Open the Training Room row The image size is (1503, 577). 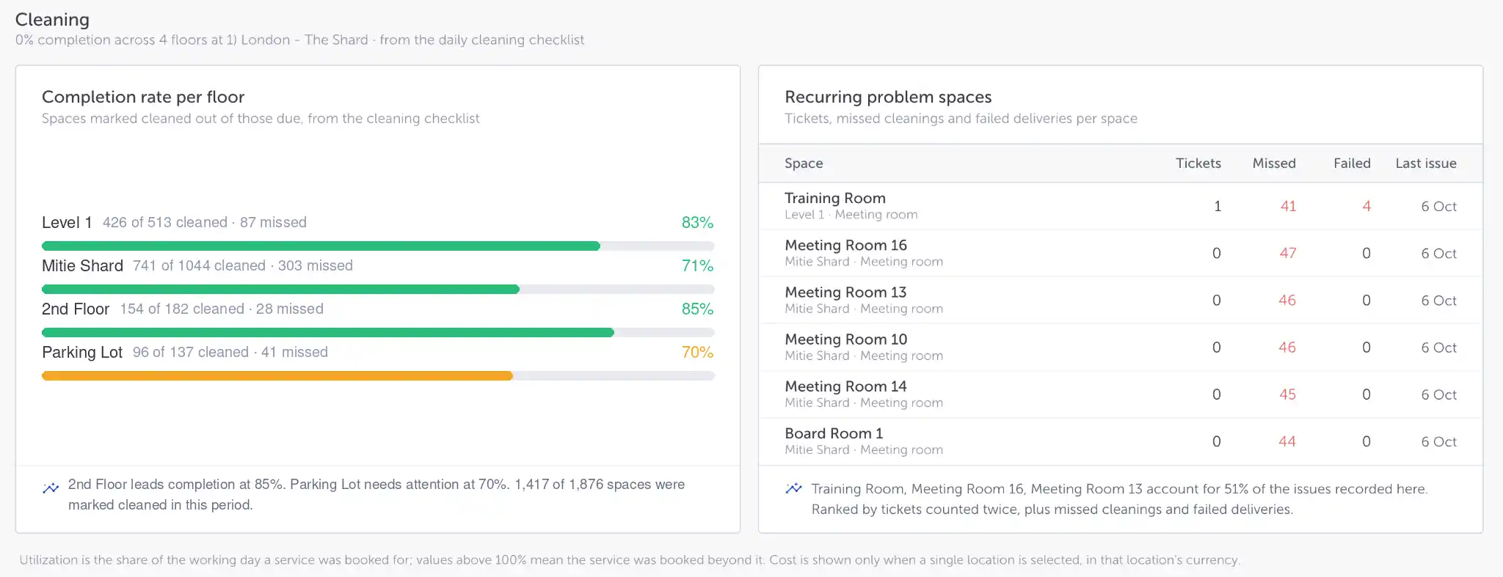[1121, 206]
